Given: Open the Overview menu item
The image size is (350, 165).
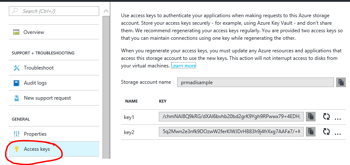Looking at the screenshot, I should click(54, 32).
